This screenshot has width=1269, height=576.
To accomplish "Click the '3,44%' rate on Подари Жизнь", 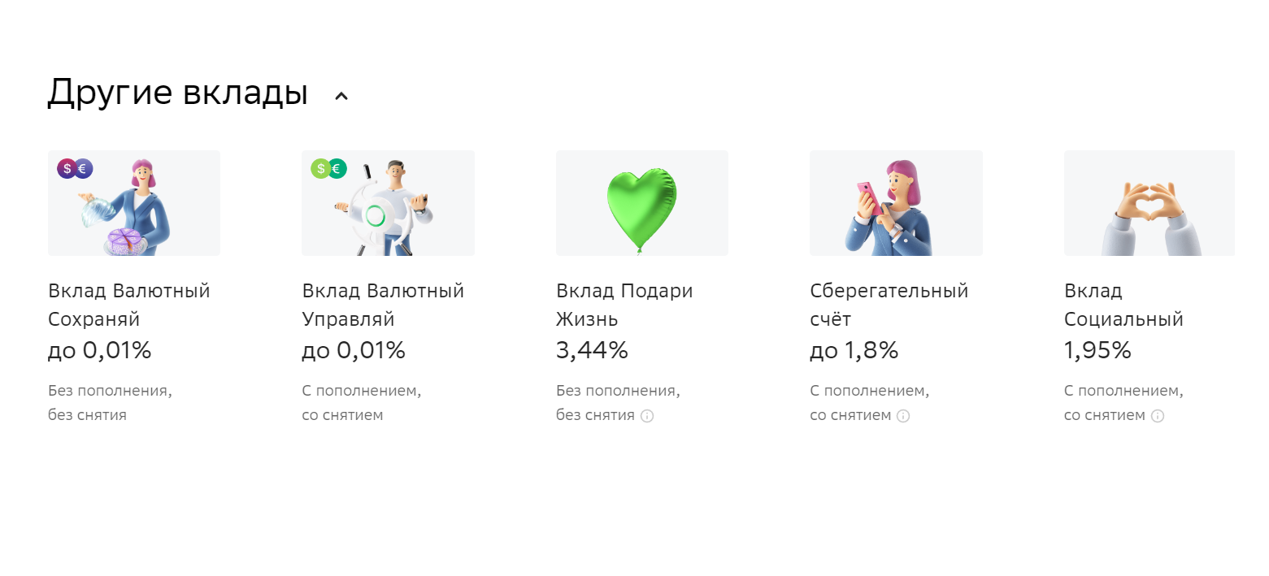I will 592,350.
